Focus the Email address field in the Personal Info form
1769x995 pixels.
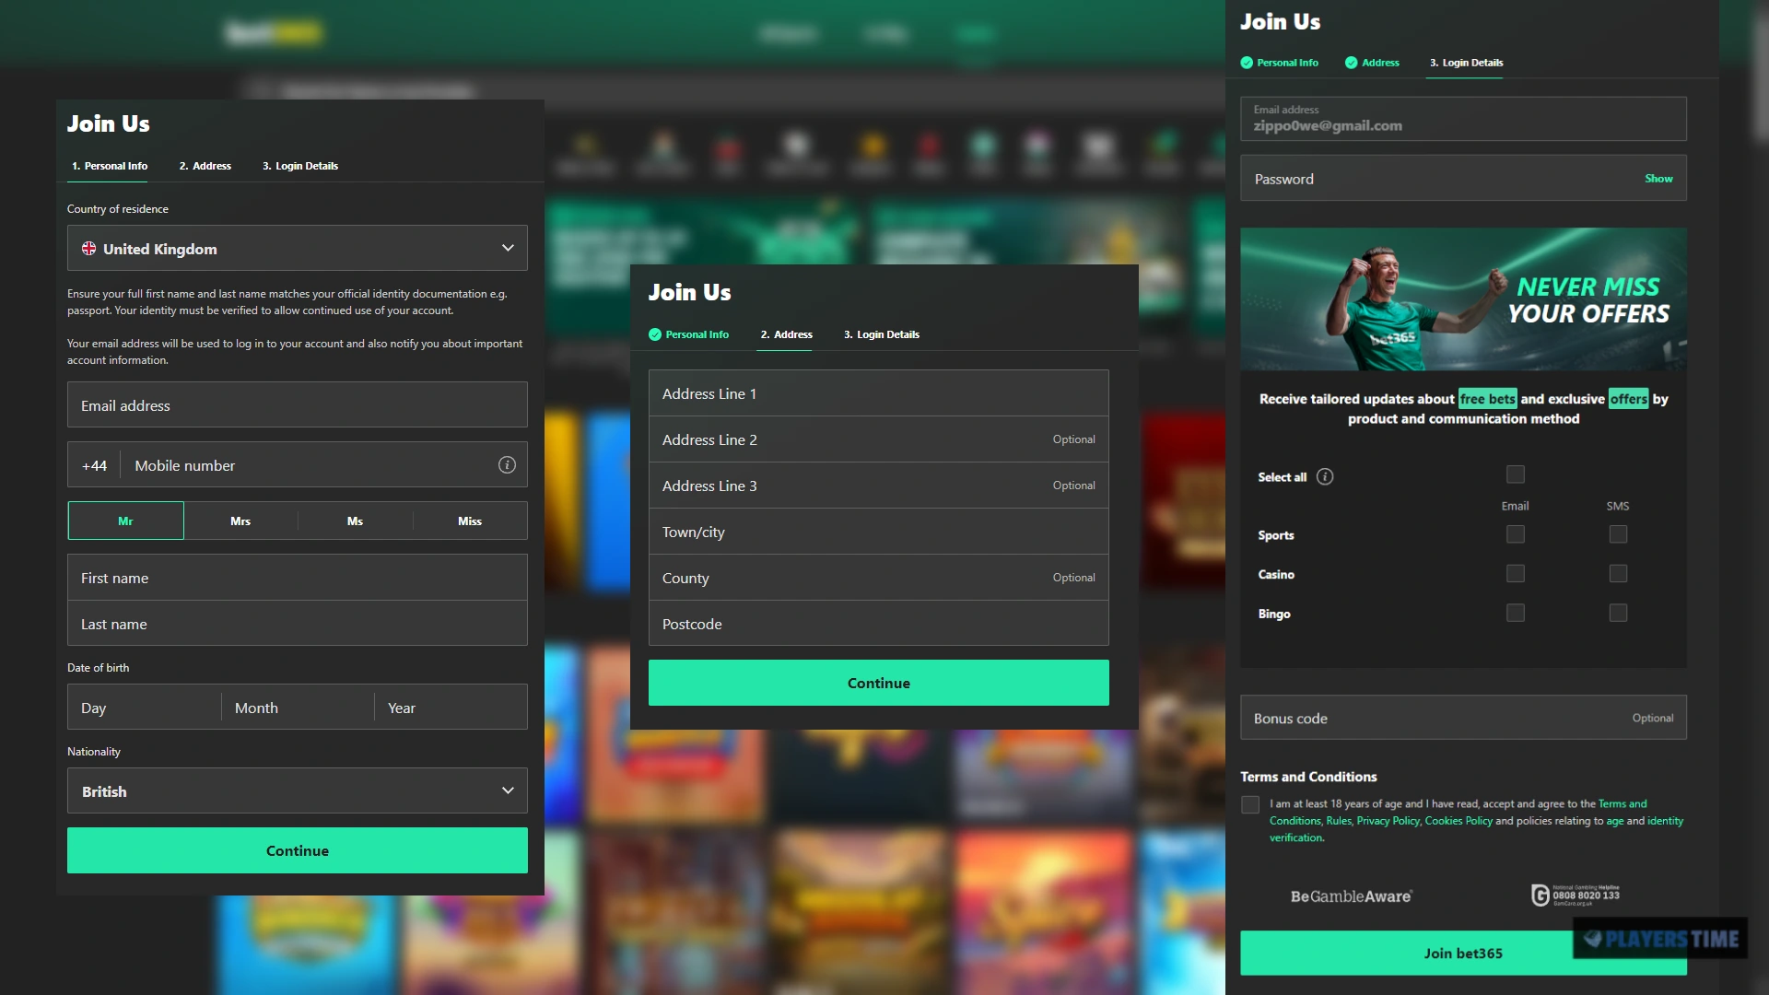click(x=298, y=404)
